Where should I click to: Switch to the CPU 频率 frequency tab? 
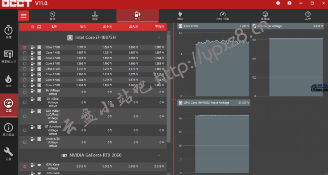click(223, 16)
